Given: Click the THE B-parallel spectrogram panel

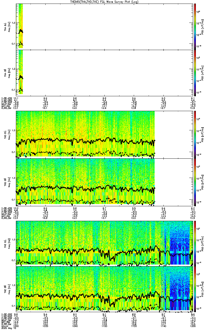Looking at the screenshot, I should [x=105, y=289].
